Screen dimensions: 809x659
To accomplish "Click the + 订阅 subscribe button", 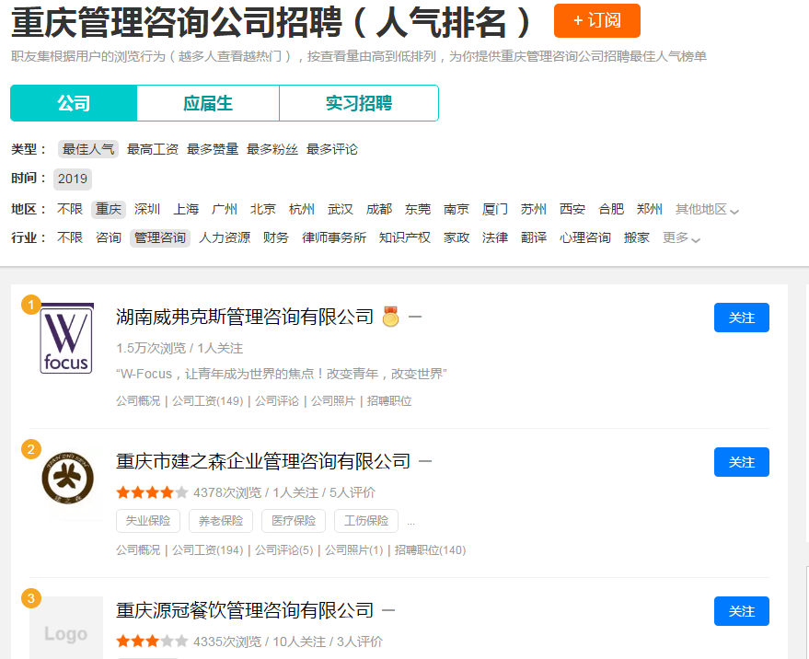I will click(597, 20).
